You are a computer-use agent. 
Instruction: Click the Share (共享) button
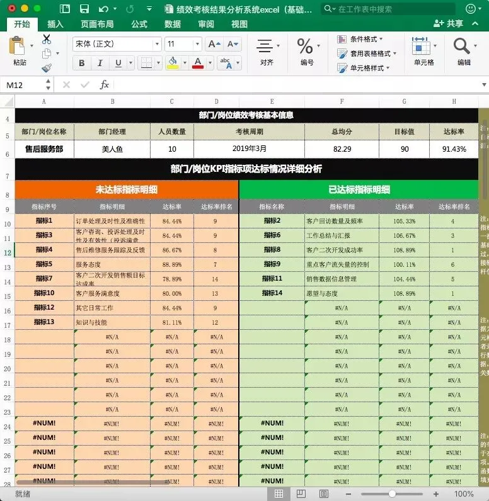pyautogui.click(x=448, y=23)
